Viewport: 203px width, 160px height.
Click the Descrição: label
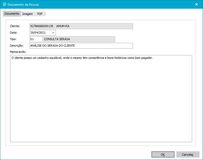point(17,46)
